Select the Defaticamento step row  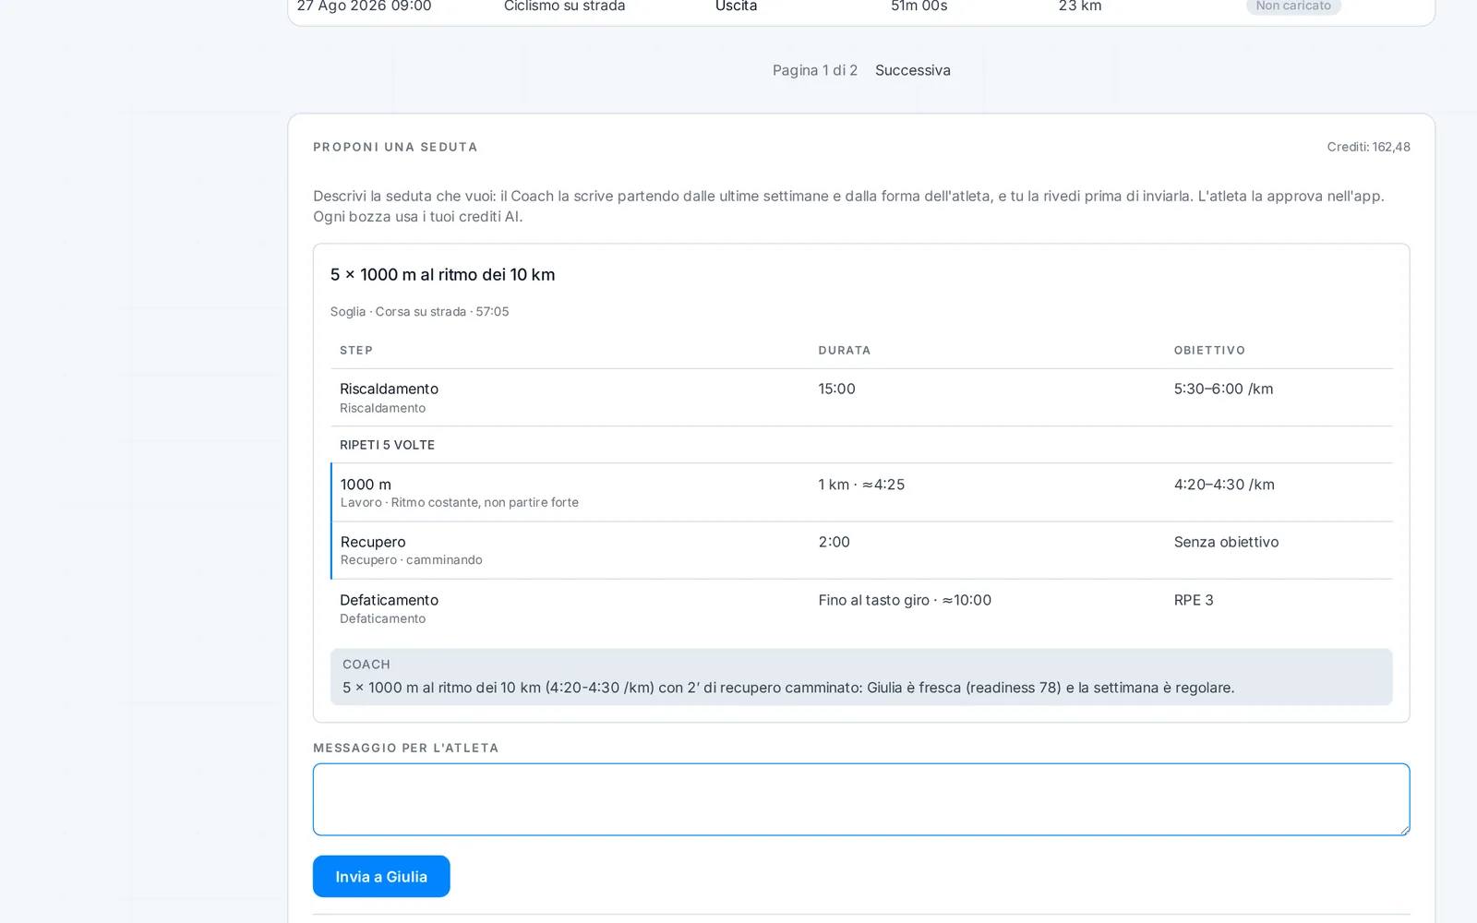(x=861, y=608)
